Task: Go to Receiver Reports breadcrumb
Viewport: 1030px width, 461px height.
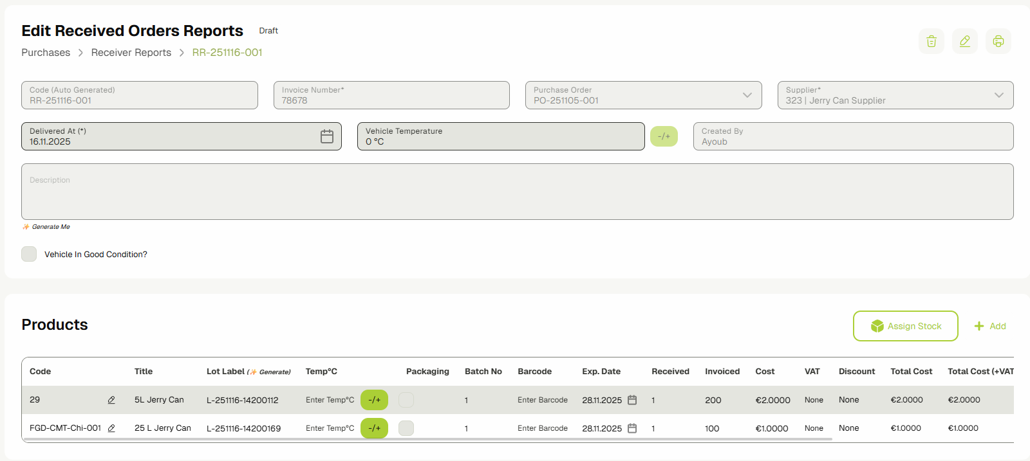Action: tap(131, 53)
